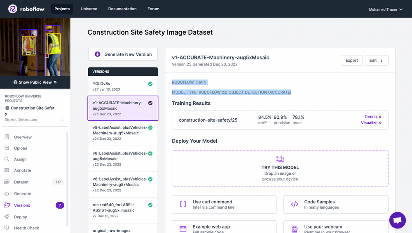
Task: Click the Code Samples code icon
Action: click(295, 204)
